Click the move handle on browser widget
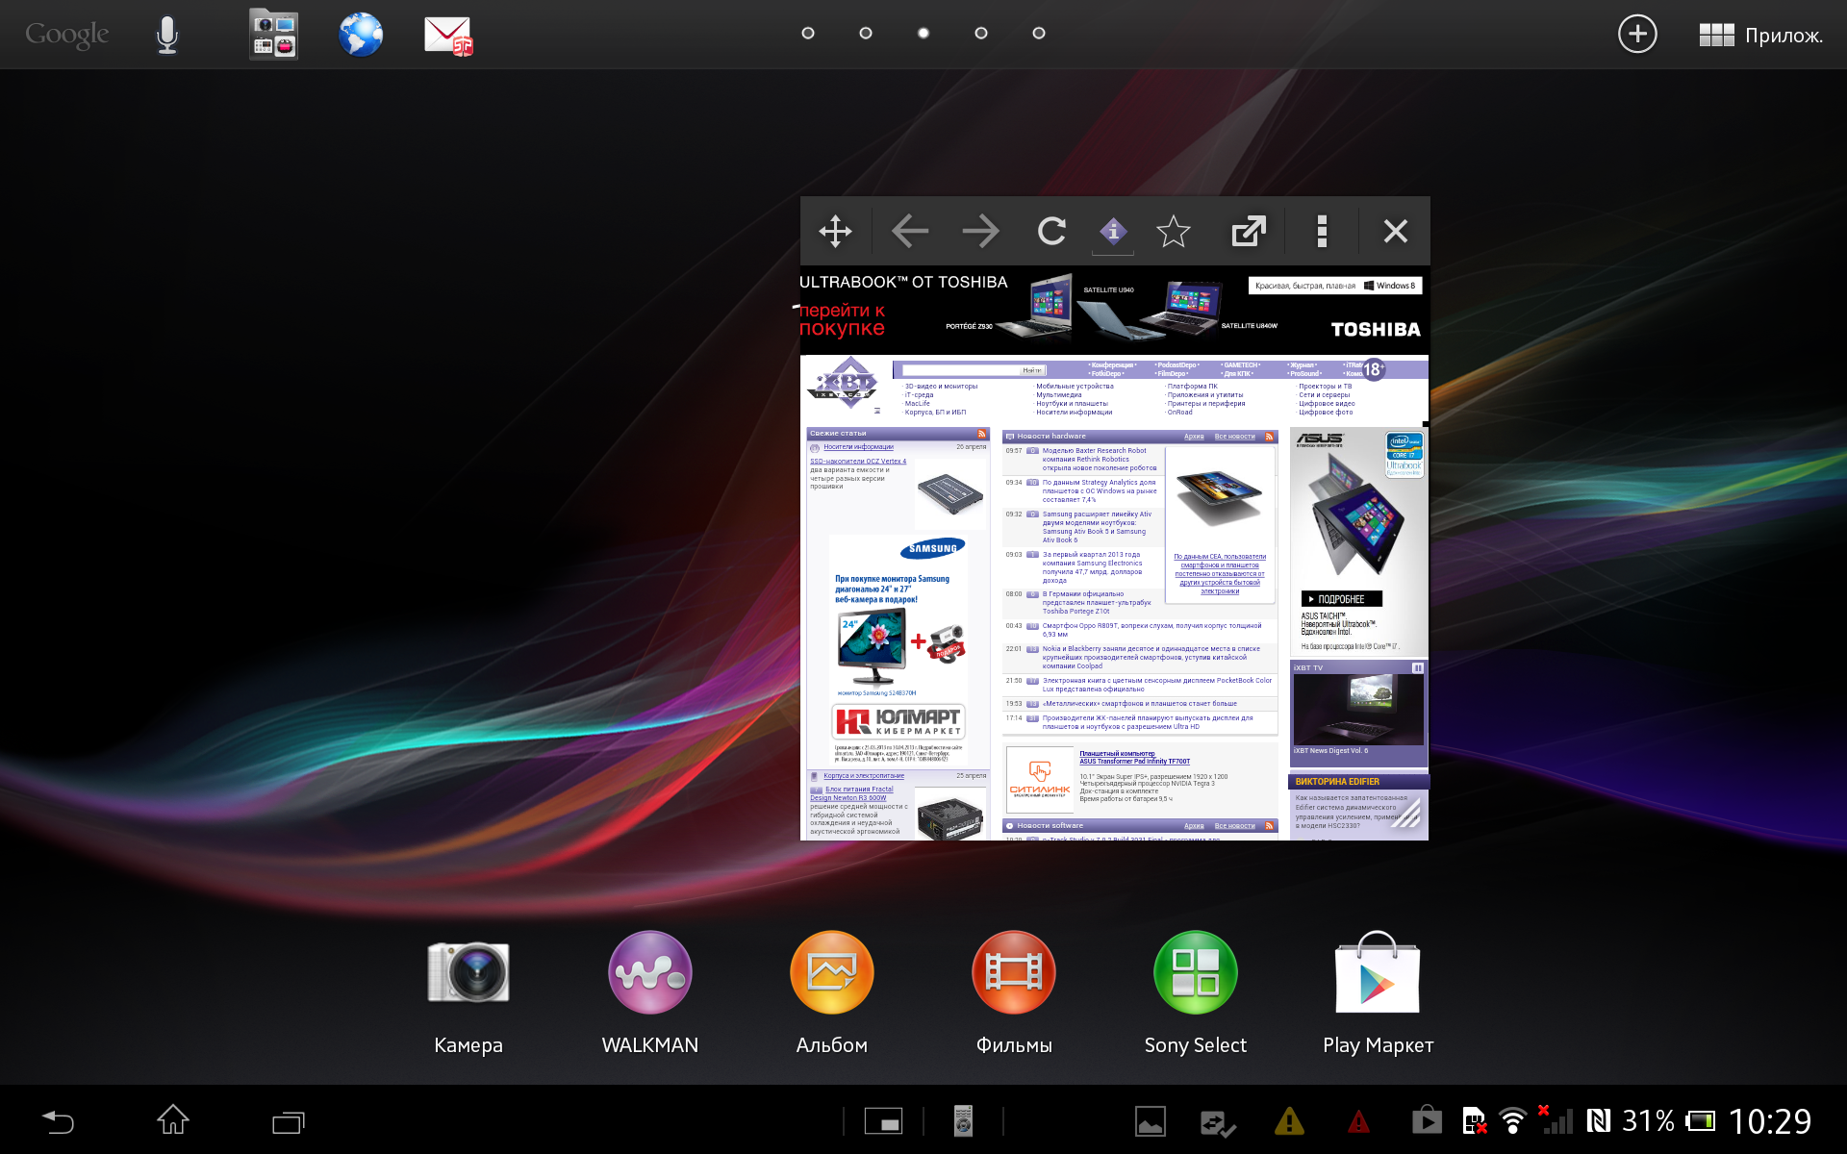Image resolution: width=1847 pixels, height=1154 pixels. pyautogui.click(x=835, y=231)
